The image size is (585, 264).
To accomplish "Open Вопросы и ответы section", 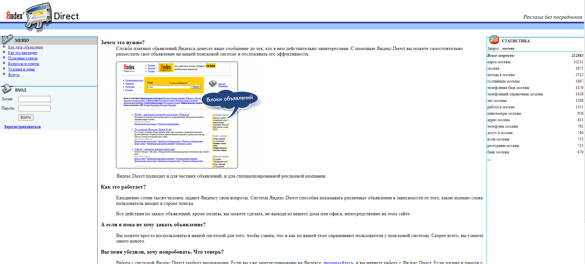I will click(23, 64).
